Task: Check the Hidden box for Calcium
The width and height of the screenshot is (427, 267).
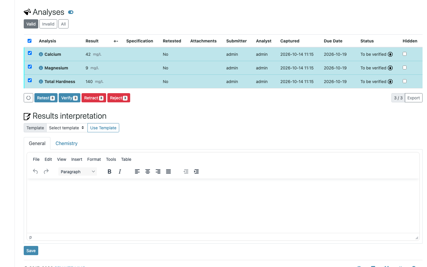Action: (404, 54)
